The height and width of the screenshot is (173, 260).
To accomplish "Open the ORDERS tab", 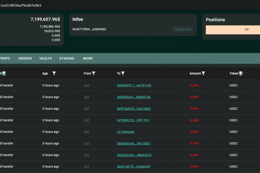I will point(25,58).
